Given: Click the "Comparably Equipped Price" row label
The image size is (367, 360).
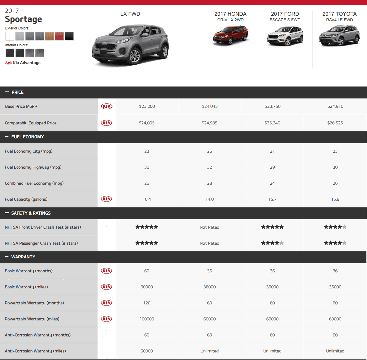Looking at the screenshot, I should [31, 123].
